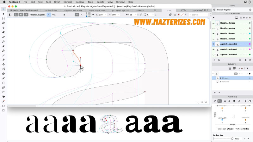Select the black Element pointer tool
This screenshot has height=142, width=253.
pyautogui.click(x=3, y=14)
